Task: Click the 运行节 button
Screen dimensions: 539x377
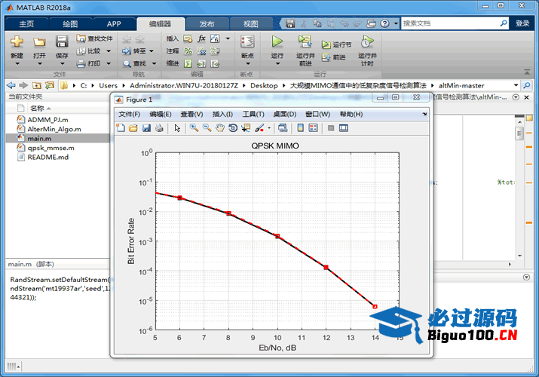Action: pos(336,44)
